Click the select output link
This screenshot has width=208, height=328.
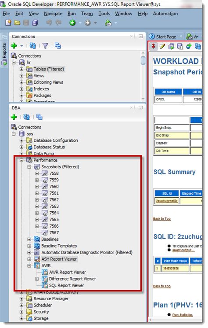183,250
